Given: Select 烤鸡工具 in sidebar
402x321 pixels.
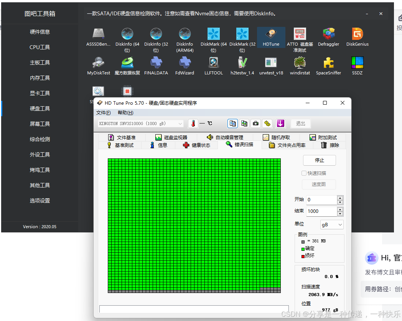Looking at the screenshot, I should pos(40,170).
